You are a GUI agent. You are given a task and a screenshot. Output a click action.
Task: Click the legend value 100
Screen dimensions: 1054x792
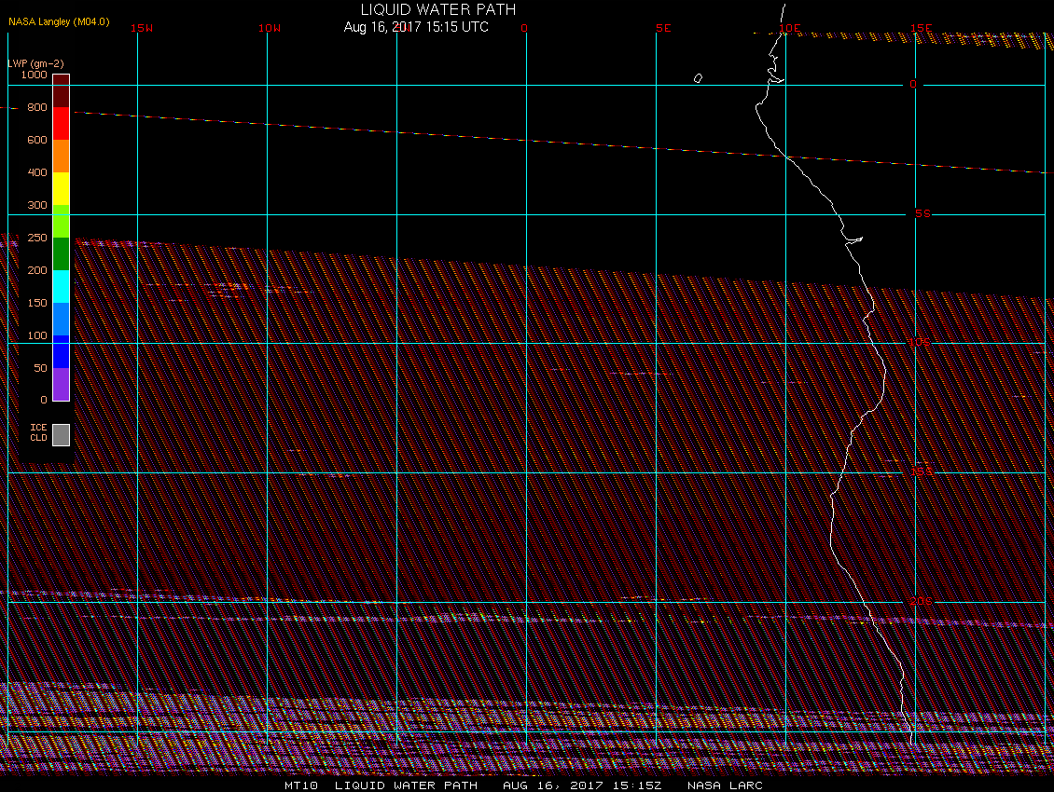37,335
